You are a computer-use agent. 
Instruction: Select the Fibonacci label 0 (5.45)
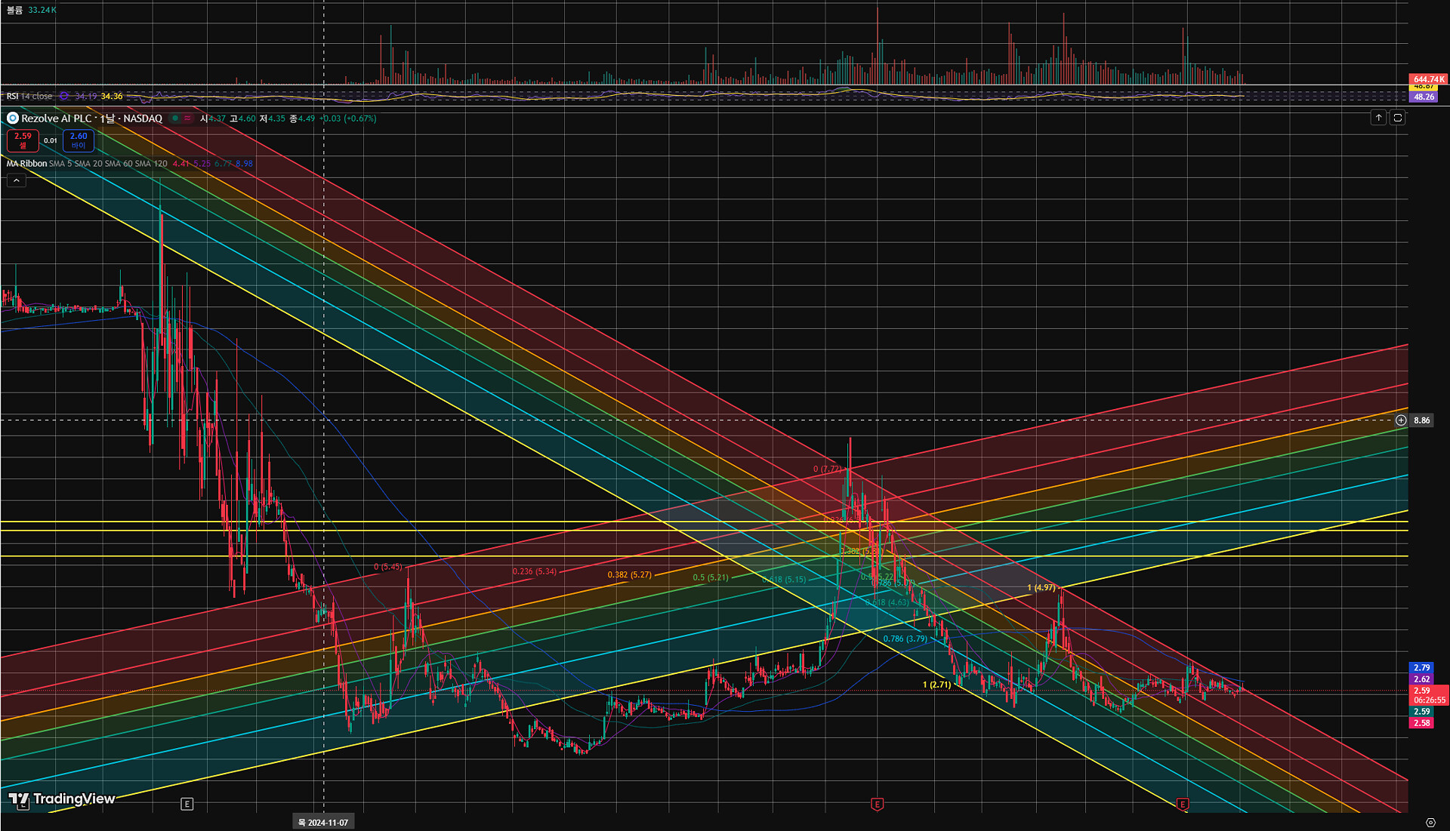(388, 567)
